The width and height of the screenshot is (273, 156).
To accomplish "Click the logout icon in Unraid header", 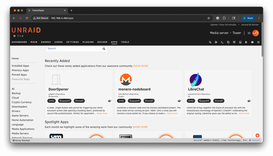I will (216, 42).
